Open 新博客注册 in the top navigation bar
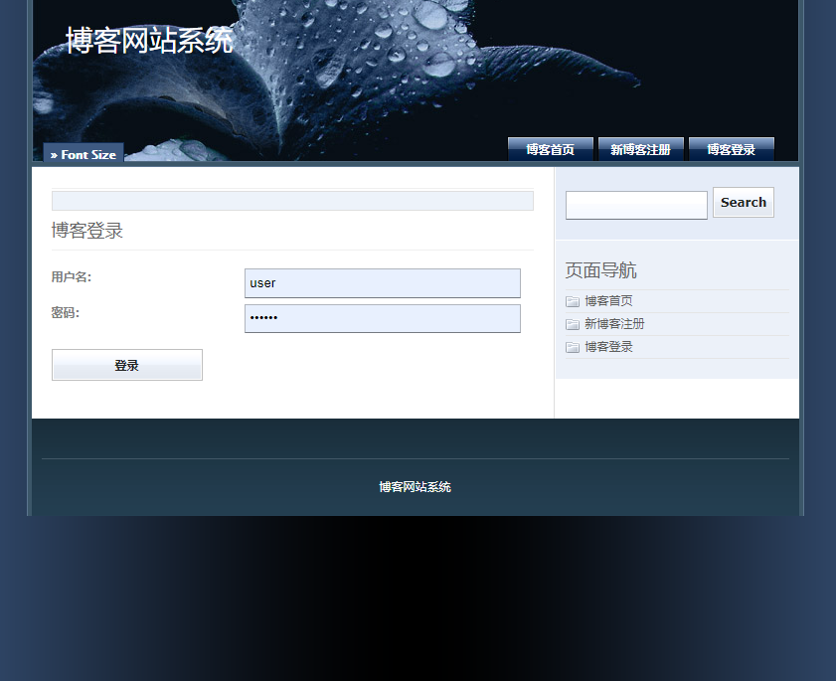The width and height of the screenshot is (836, 681). point(641,149)
